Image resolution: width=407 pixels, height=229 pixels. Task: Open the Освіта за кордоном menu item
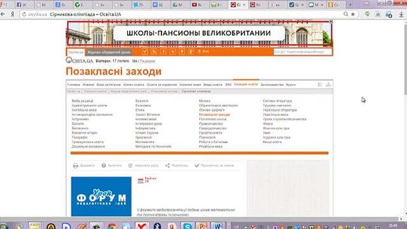(162, 85)
